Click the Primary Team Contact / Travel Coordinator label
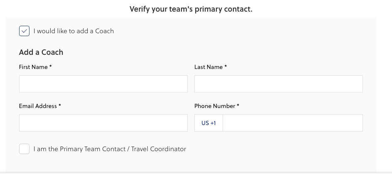Viewport: 392px width, 174px height. coord(110,149)
